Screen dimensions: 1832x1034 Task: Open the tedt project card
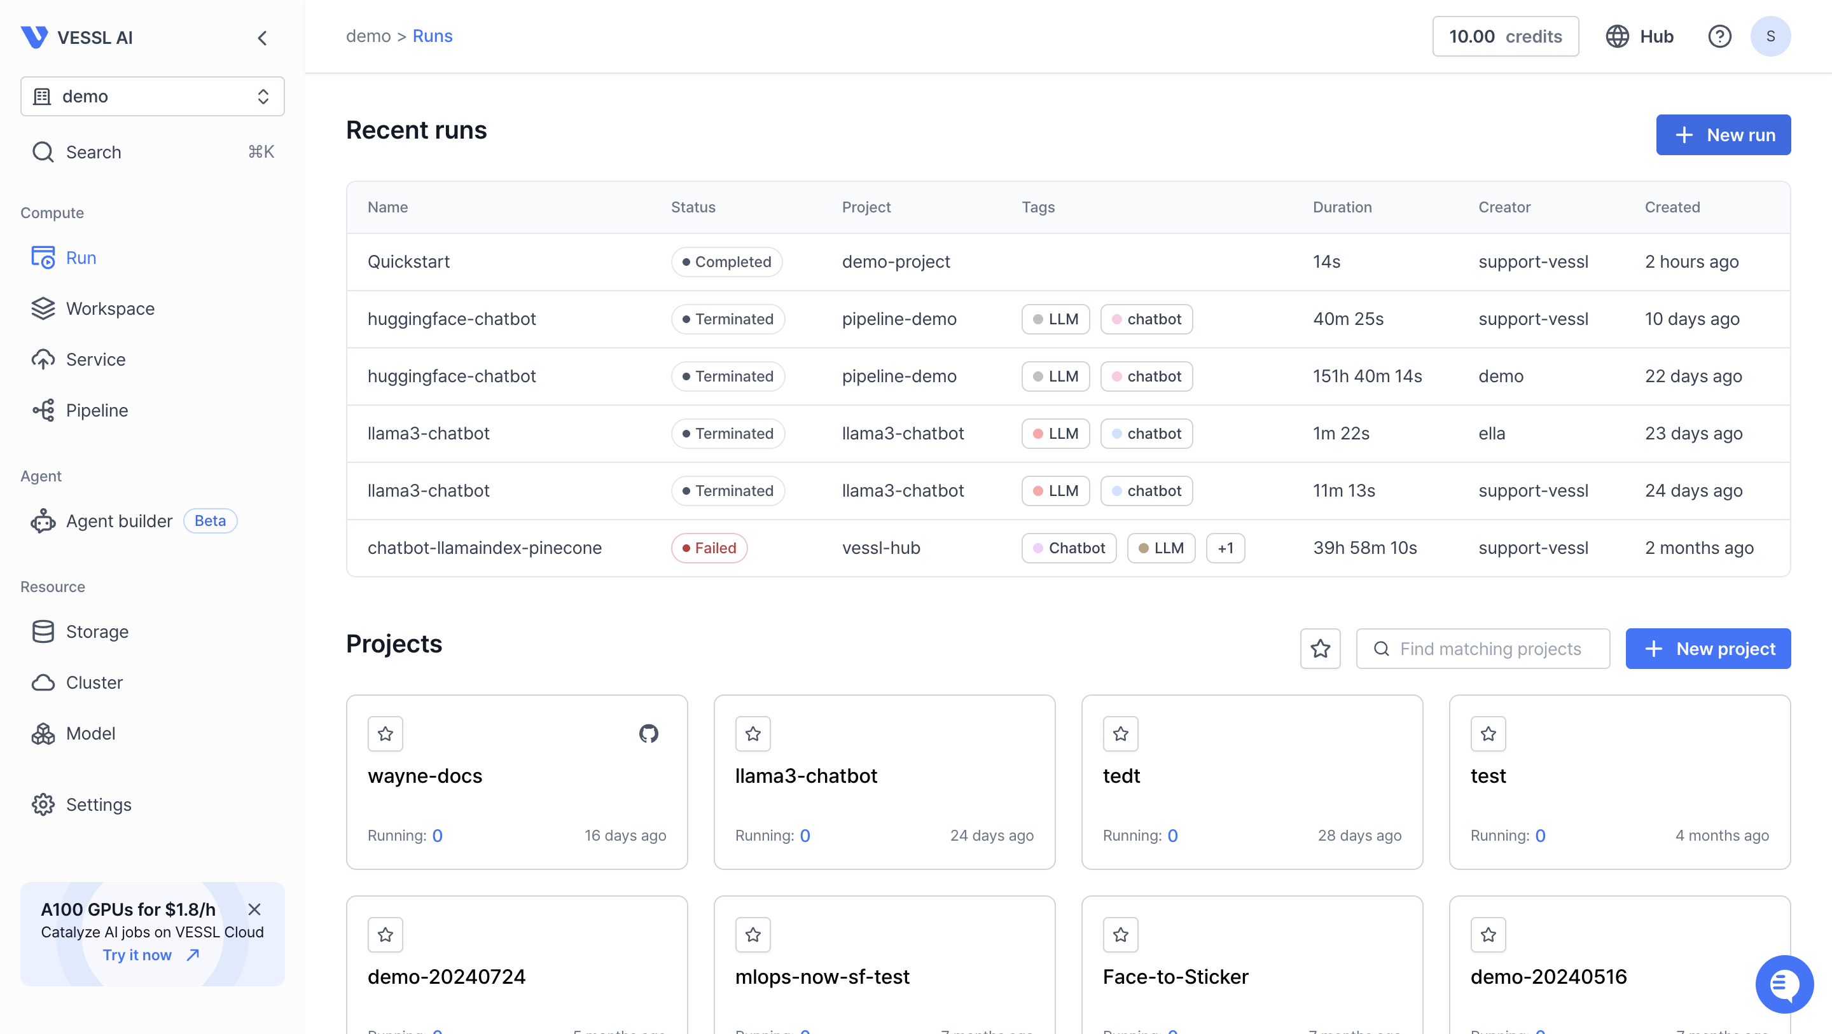(1252, 782)
